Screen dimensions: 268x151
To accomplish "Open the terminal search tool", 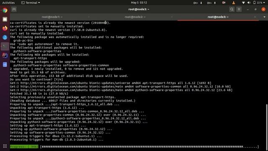I will (x=232, y=9).
